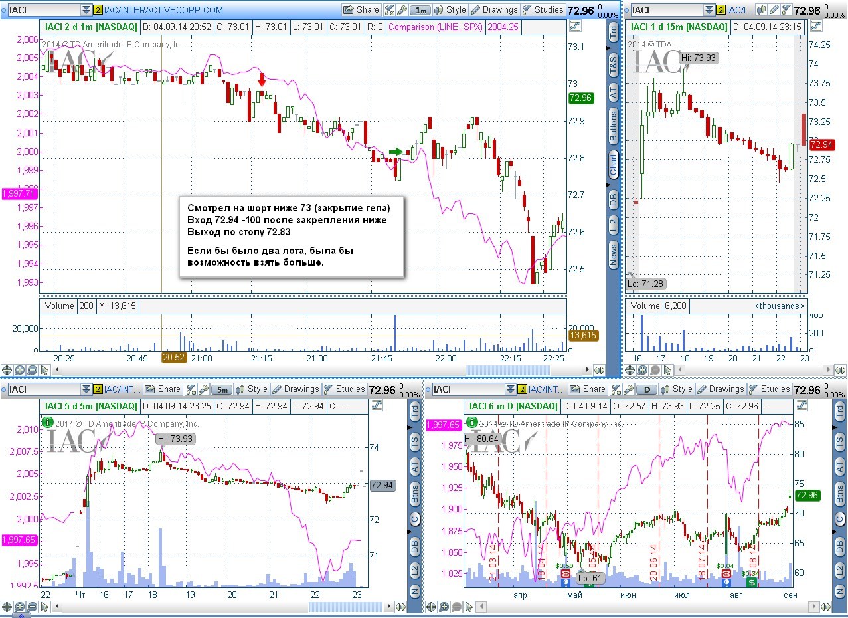Click the chart mode icon above the daily chart price axis

[802, 405]
